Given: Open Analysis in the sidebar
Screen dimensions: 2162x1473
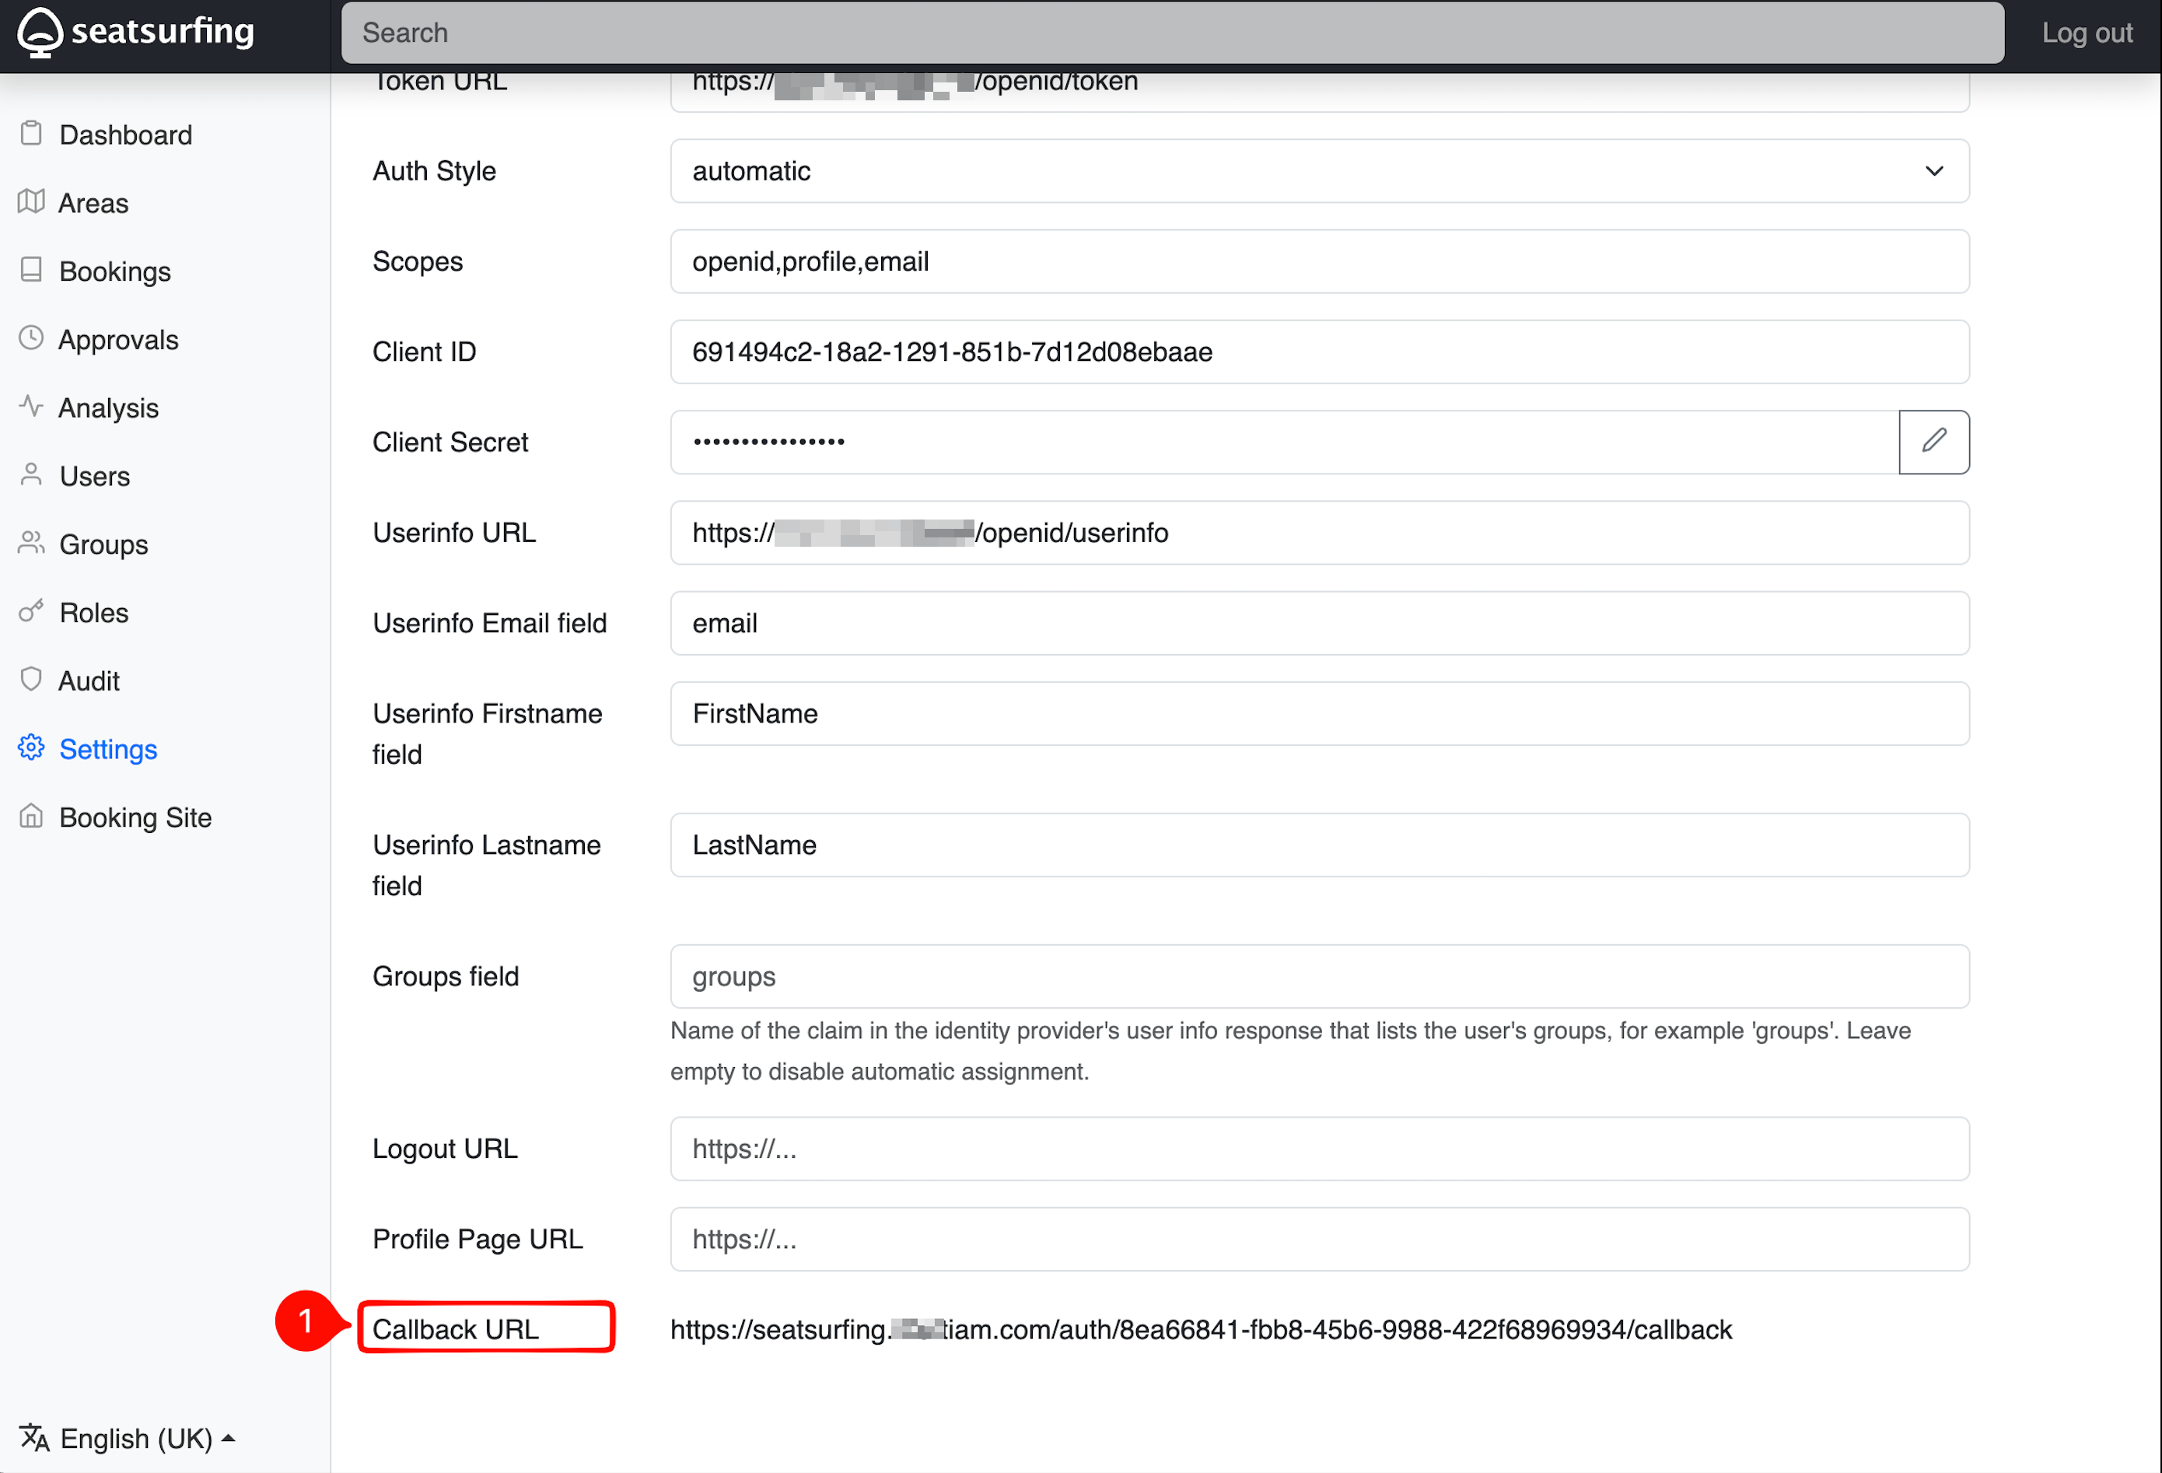Looking at the screenshot, I should (x=109, y=408).
